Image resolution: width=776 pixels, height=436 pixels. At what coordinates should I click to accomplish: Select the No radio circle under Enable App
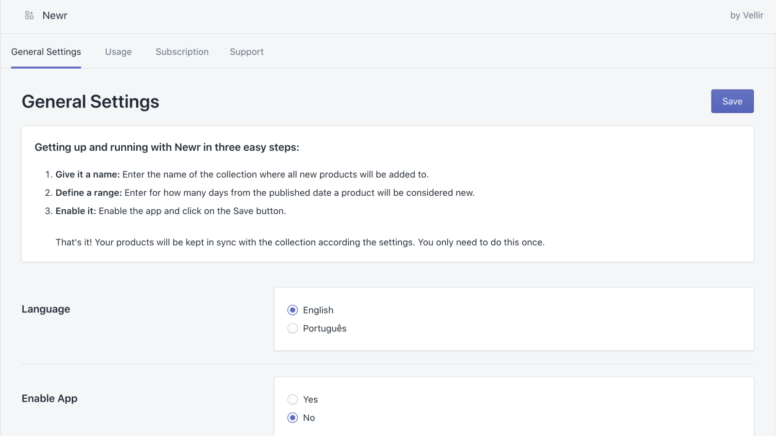point(292,418)
